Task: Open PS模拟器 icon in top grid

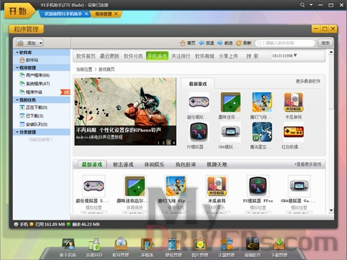Action: click(199, 132)
